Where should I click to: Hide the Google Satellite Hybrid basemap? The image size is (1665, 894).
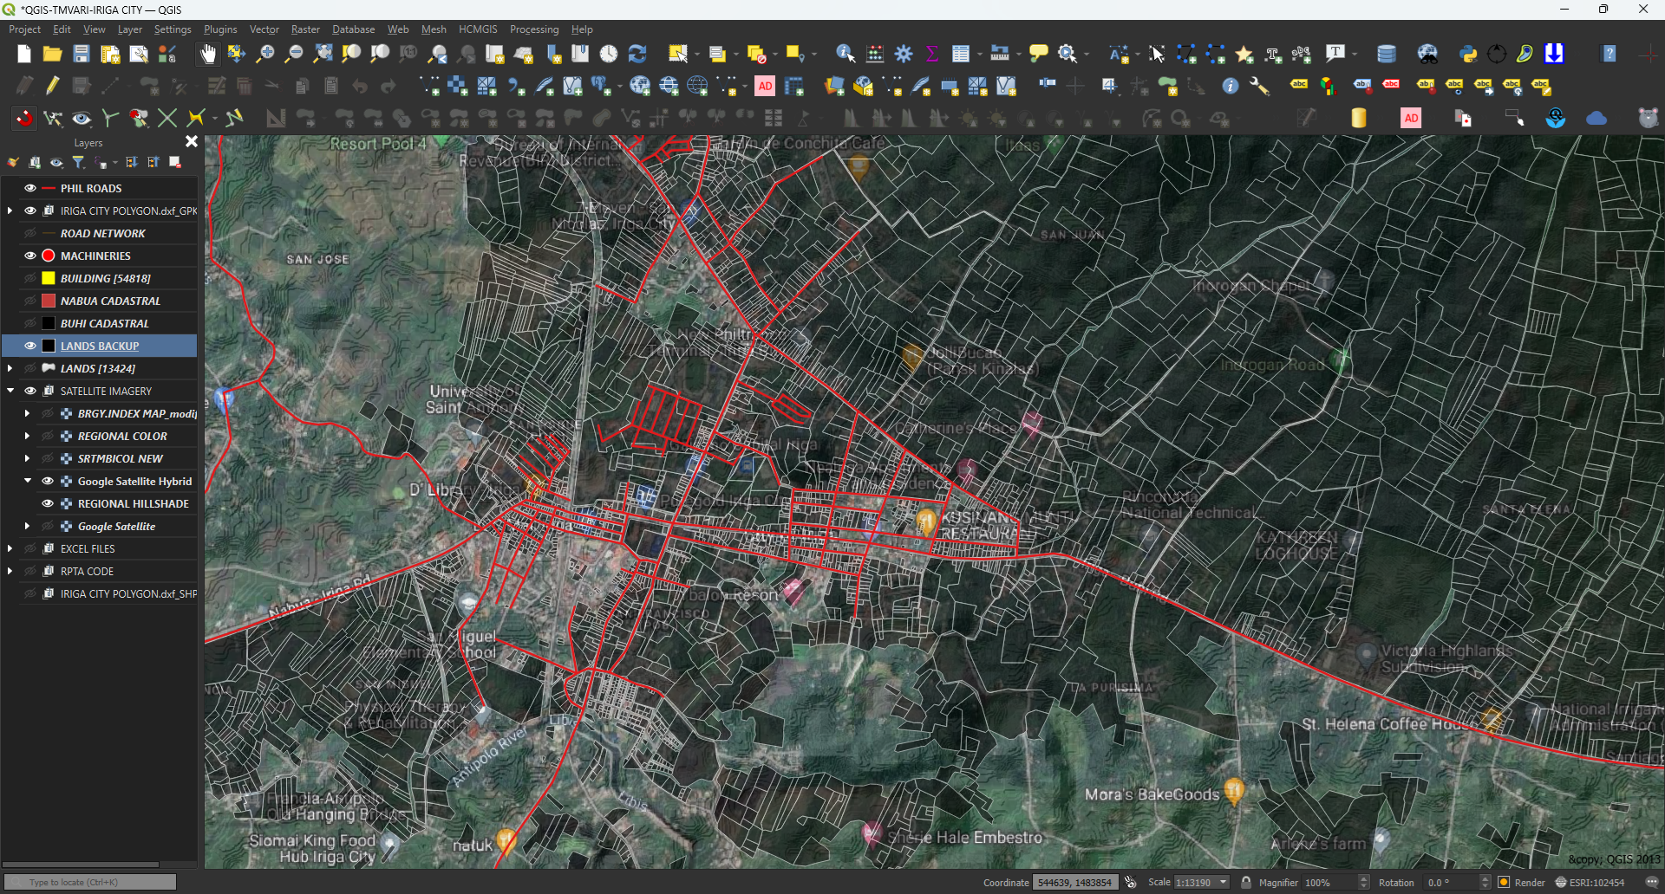(48, 481)
